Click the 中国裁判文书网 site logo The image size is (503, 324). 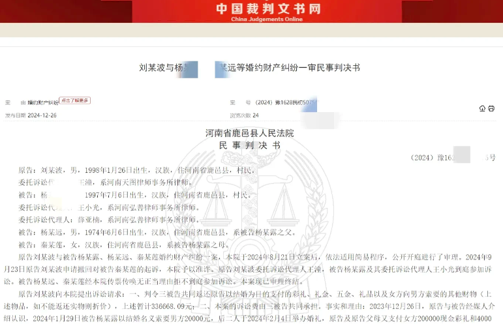(x=268, y=8)
